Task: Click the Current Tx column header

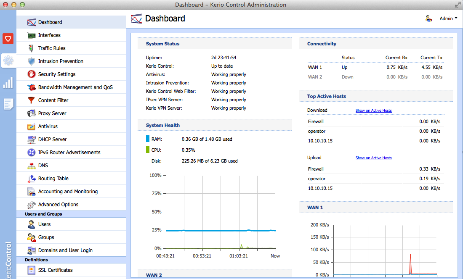Action: click(x=431, y=58)
